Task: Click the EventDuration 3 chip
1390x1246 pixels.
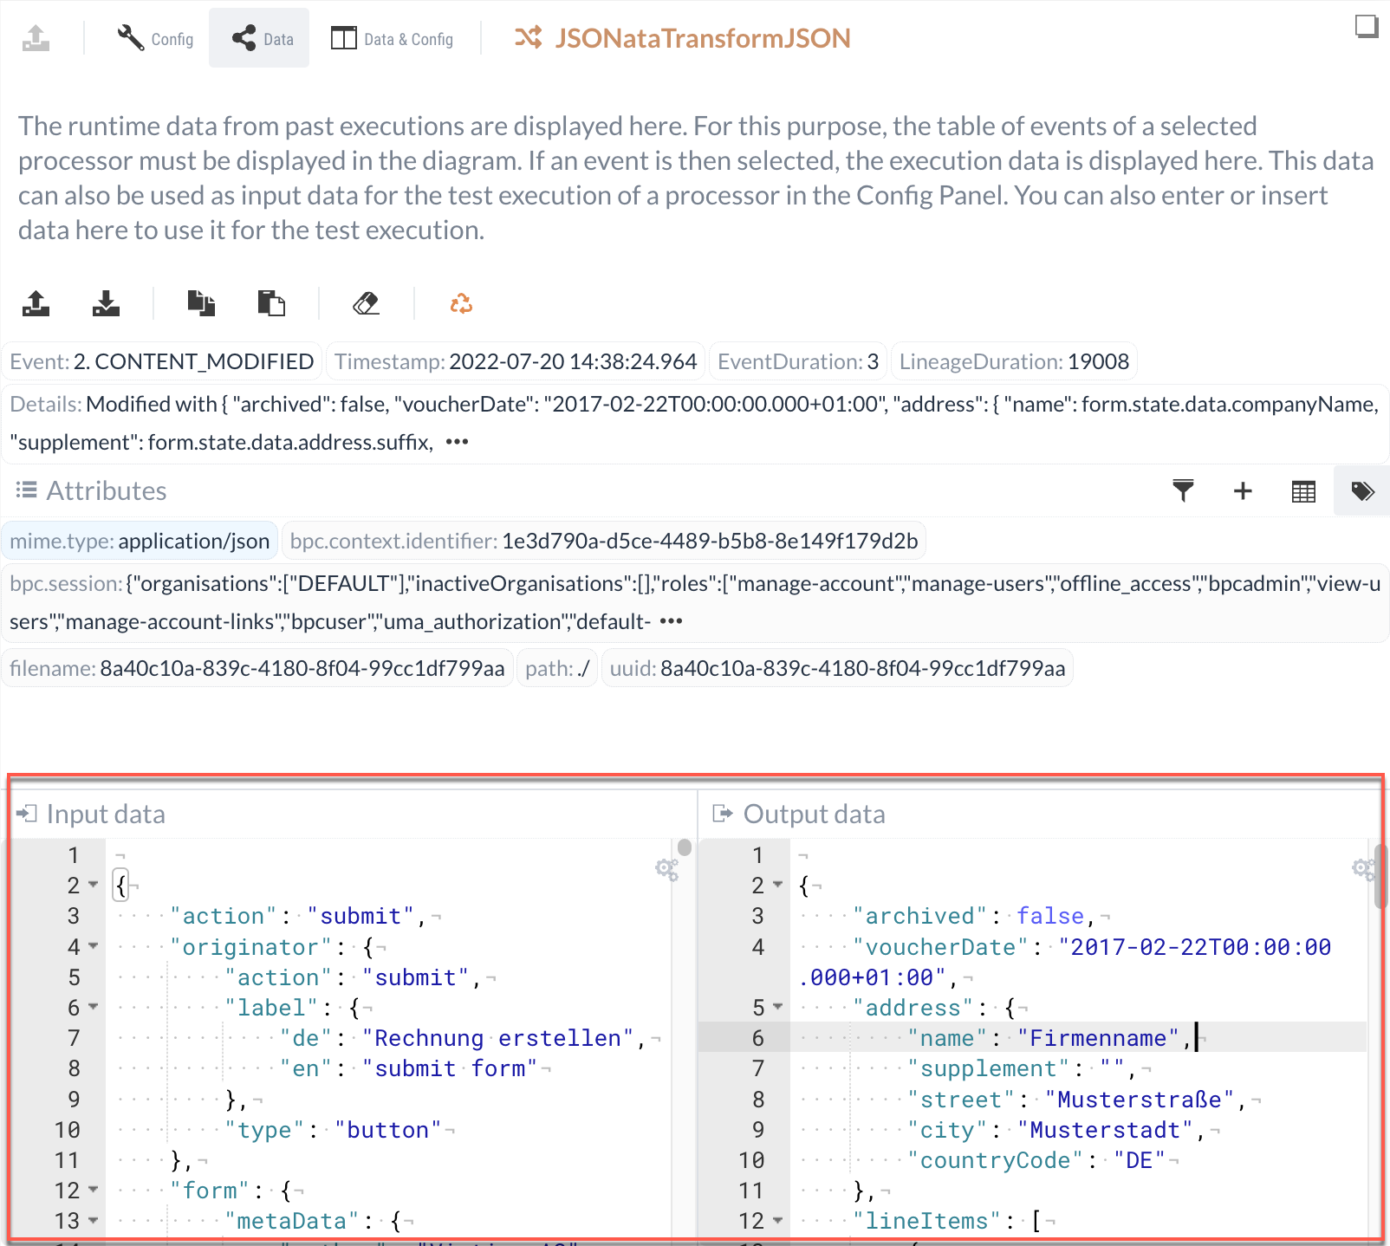Action: pyautogui.click(x=798, y=361)
